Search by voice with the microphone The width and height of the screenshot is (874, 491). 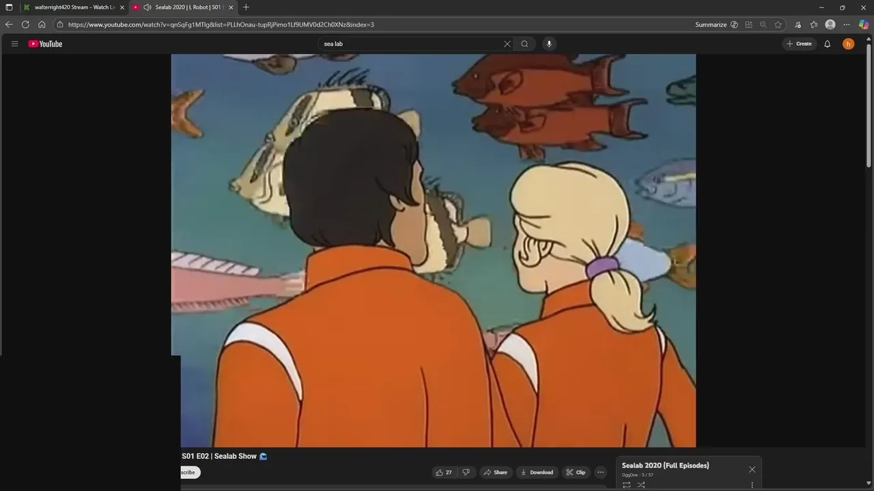pyautogui.click(x=549, y=44)
